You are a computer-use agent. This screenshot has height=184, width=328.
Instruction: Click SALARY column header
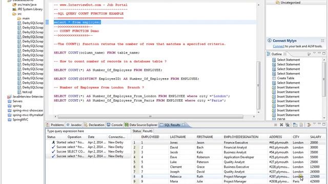tap(316, 137)
